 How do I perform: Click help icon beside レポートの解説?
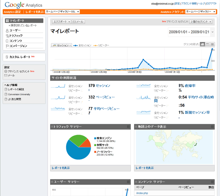[6, 89]
